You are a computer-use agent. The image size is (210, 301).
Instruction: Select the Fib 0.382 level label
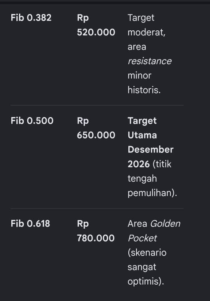point(31,17)
